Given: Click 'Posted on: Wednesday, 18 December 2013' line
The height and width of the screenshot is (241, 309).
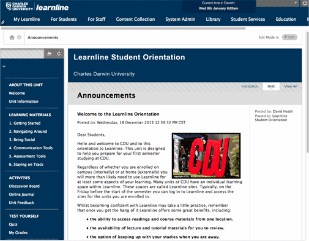Looking at the screenshot, I should pos(131,122).
